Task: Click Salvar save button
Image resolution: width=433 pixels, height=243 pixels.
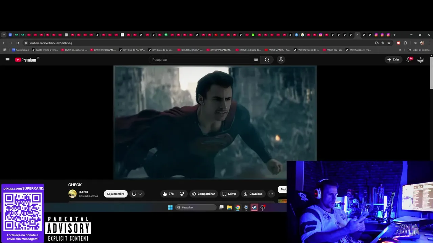Action: coord(229,194)
